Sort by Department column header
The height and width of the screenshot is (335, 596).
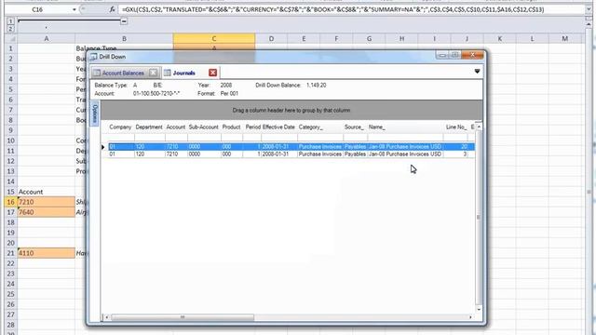click(x=149, y=127)
